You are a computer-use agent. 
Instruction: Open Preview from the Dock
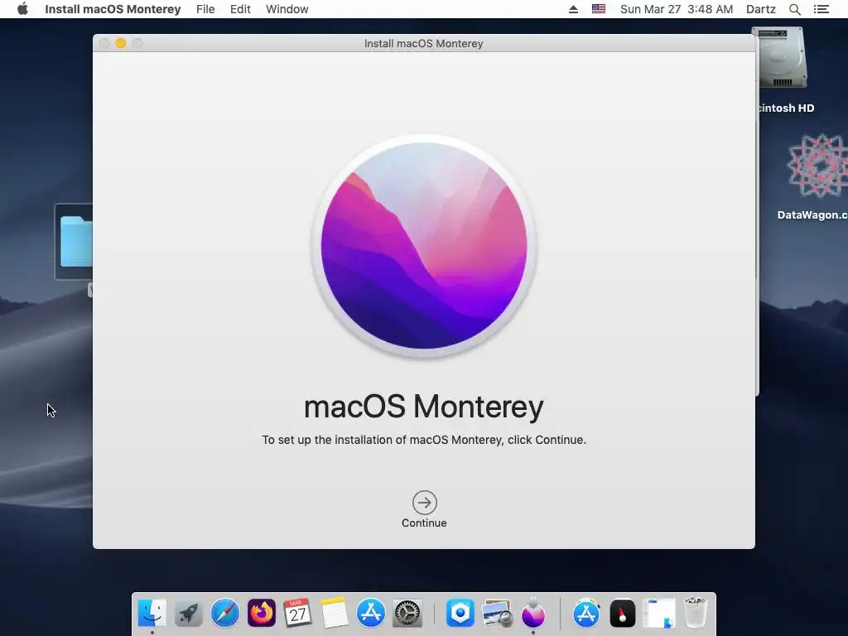coord(497,614)
